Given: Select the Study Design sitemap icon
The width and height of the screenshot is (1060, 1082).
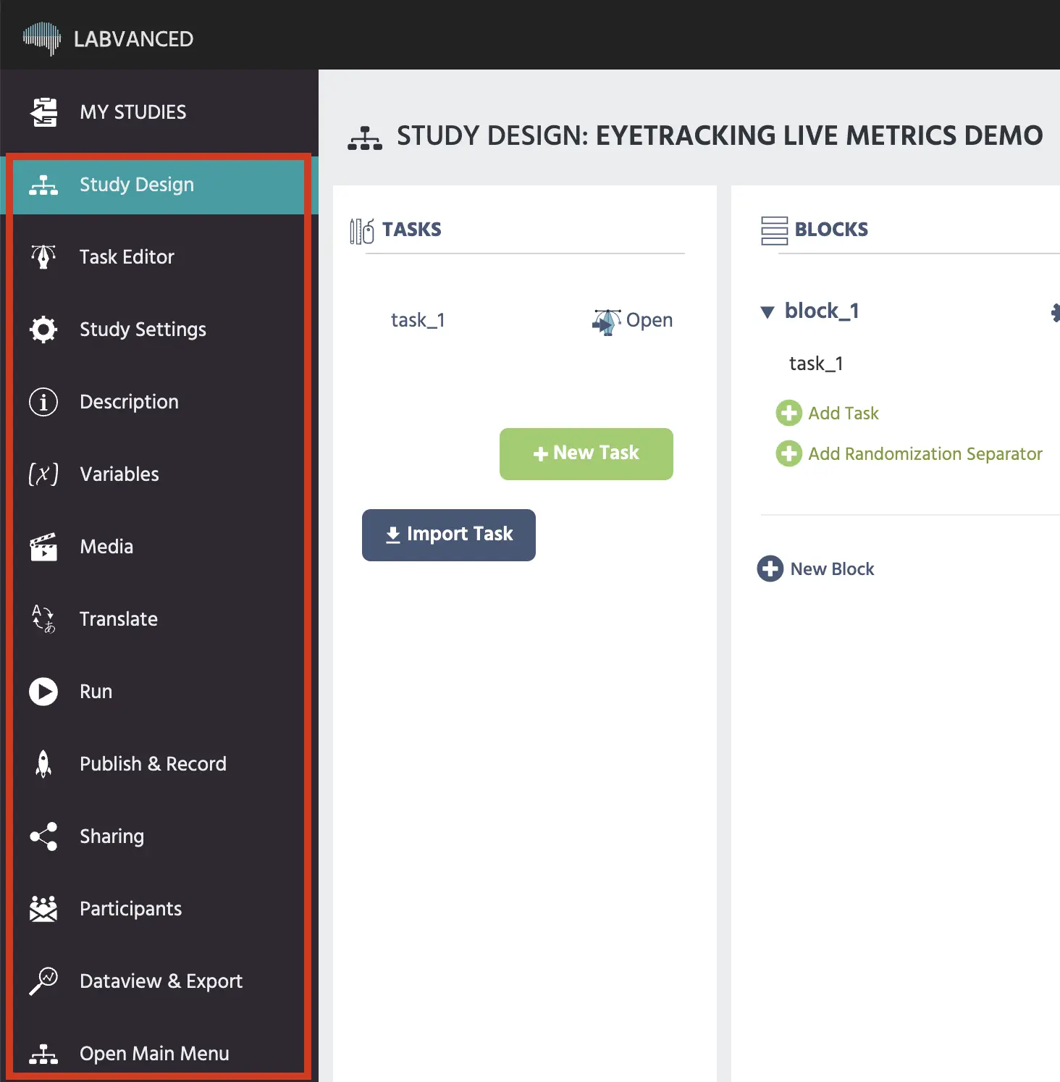Looking at the screenshot, I should tap(43, 185).
